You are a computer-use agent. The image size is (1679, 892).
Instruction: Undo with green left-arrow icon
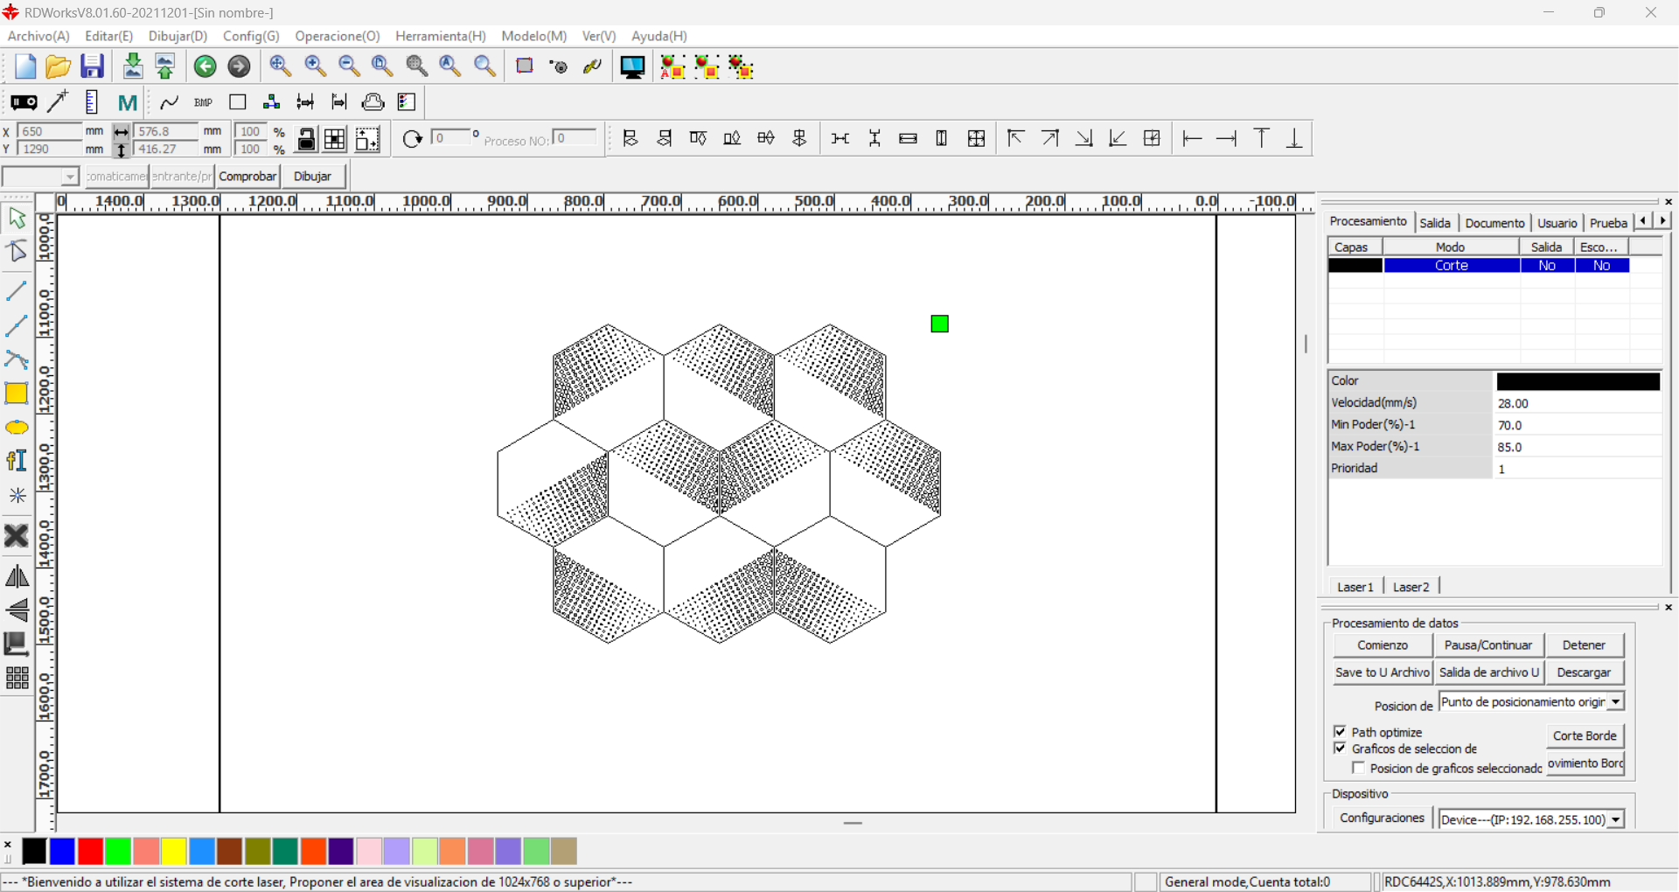[x=205, y=66]
